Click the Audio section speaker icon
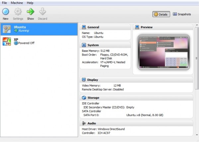 point(84,123)
